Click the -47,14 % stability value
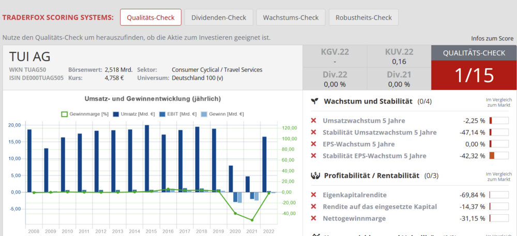This screenshot has height=236, width=517. coord(472,132)
